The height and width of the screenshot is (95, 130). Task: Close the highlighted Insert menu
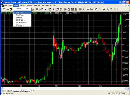click(16, 5)
